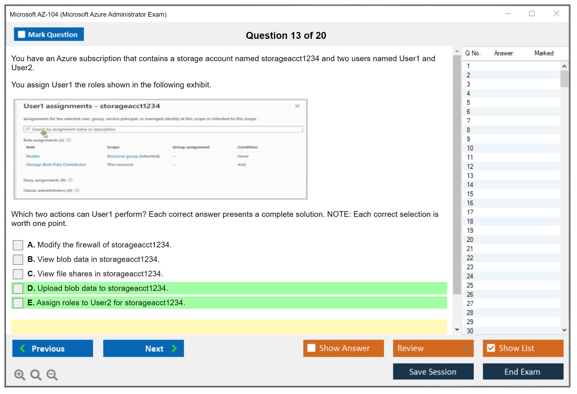Close the User1 assignments exhibit panel

tap(297, 106)
